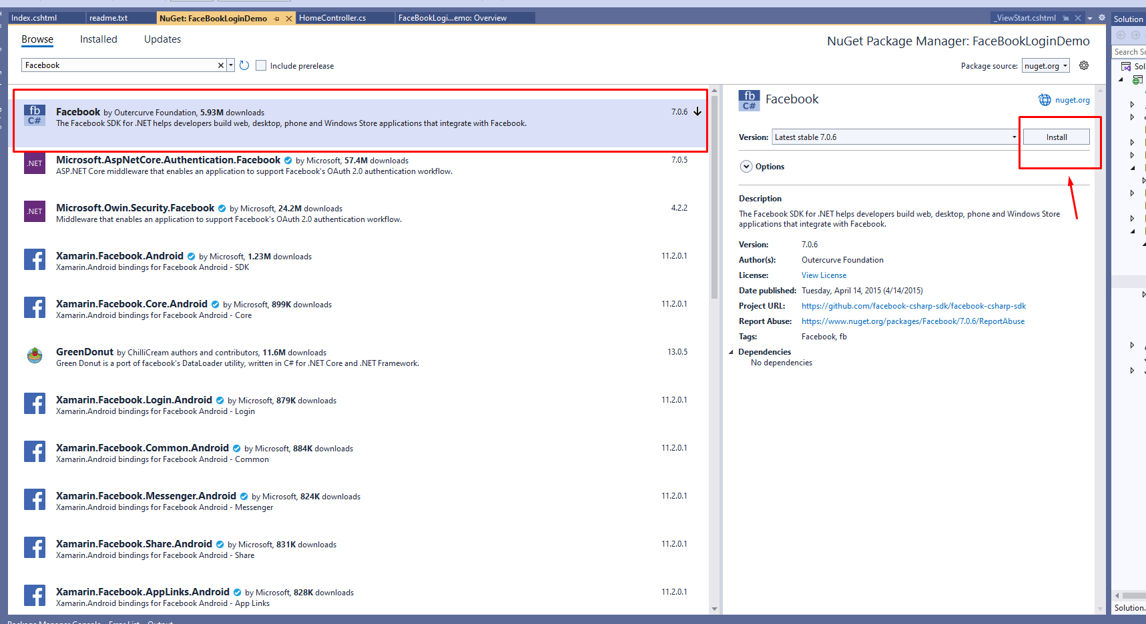Select Xamarin.Facebook.AppLinks.Android package name

[143, 592]
